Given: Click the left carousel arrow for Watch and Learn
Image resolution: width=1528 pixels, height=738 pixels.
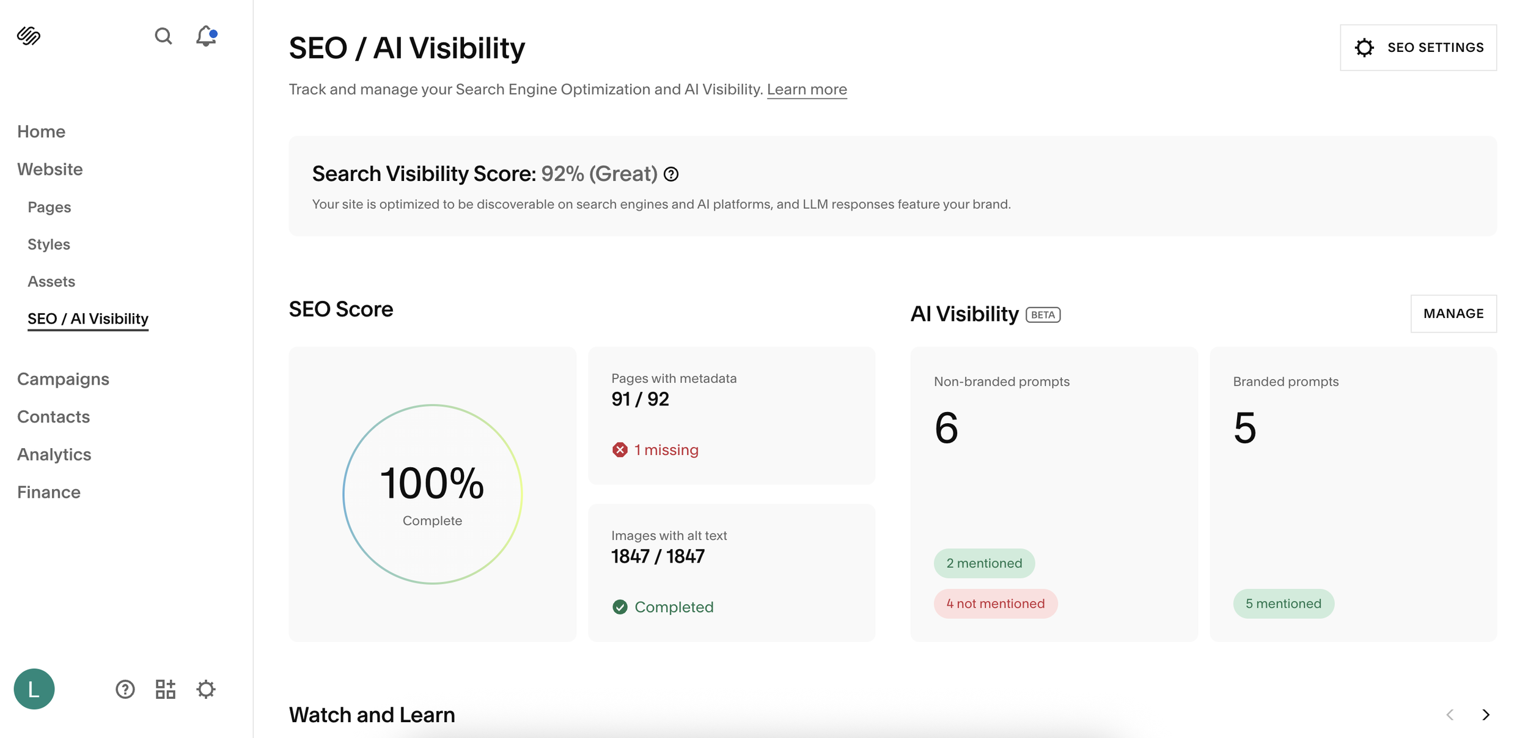Looking at the screenshot, I should [1450, 714].
